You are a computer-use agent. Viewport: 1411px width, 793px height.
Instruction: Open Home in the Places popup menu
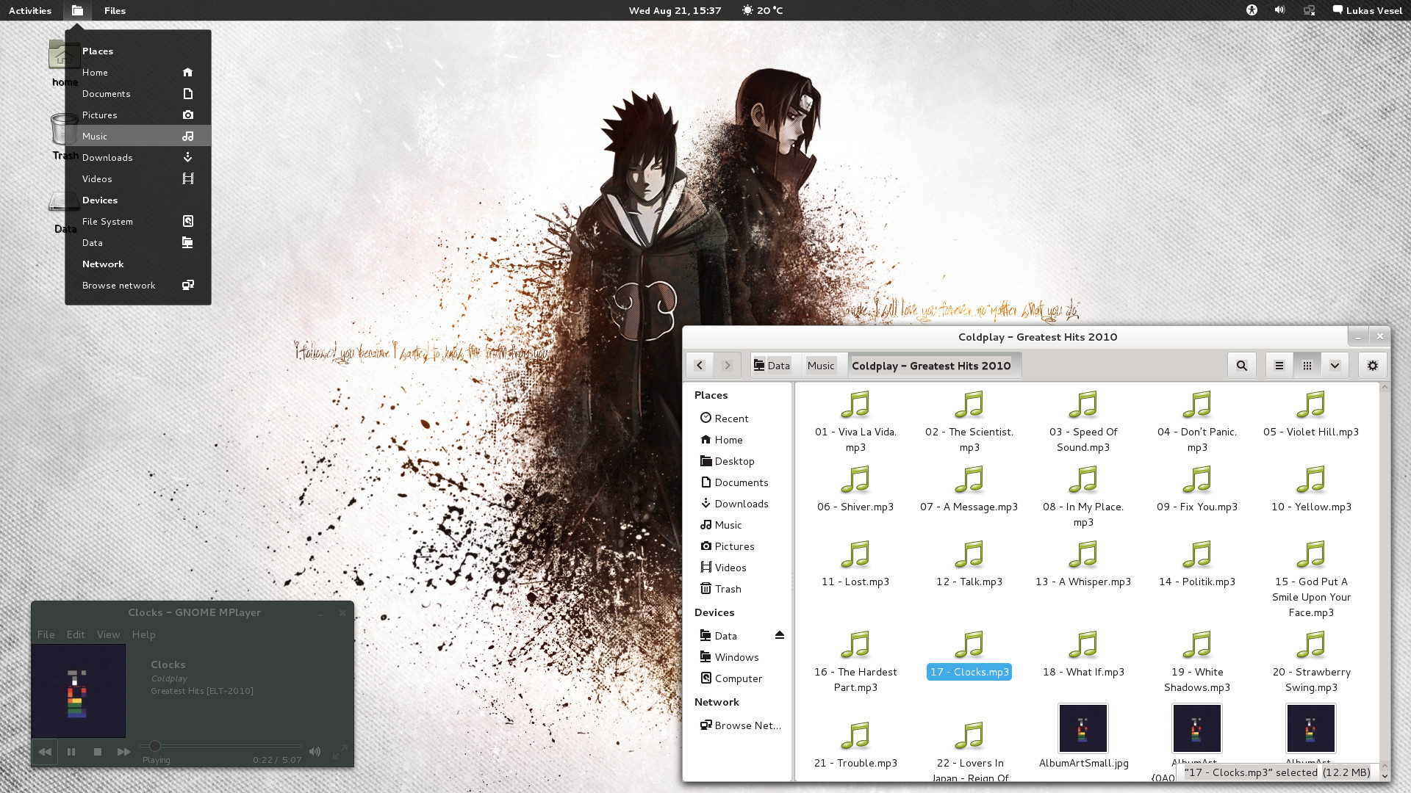click(137, 72)
